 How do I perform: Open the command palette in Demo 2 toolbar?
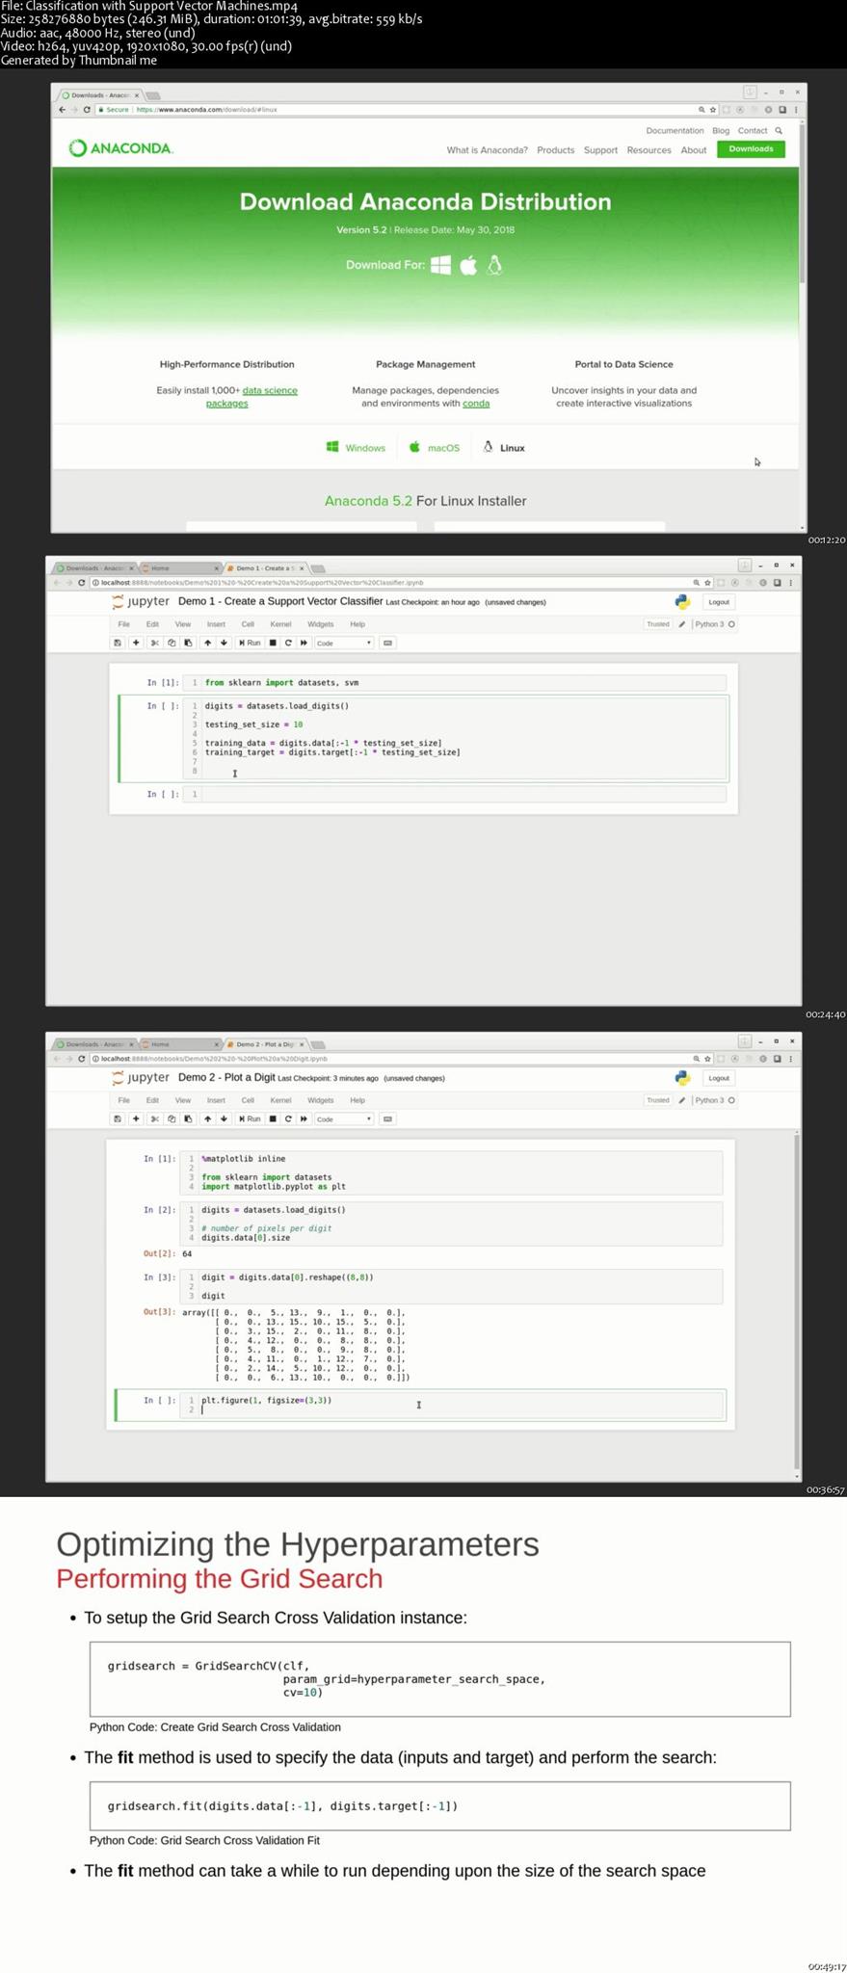388,1118
